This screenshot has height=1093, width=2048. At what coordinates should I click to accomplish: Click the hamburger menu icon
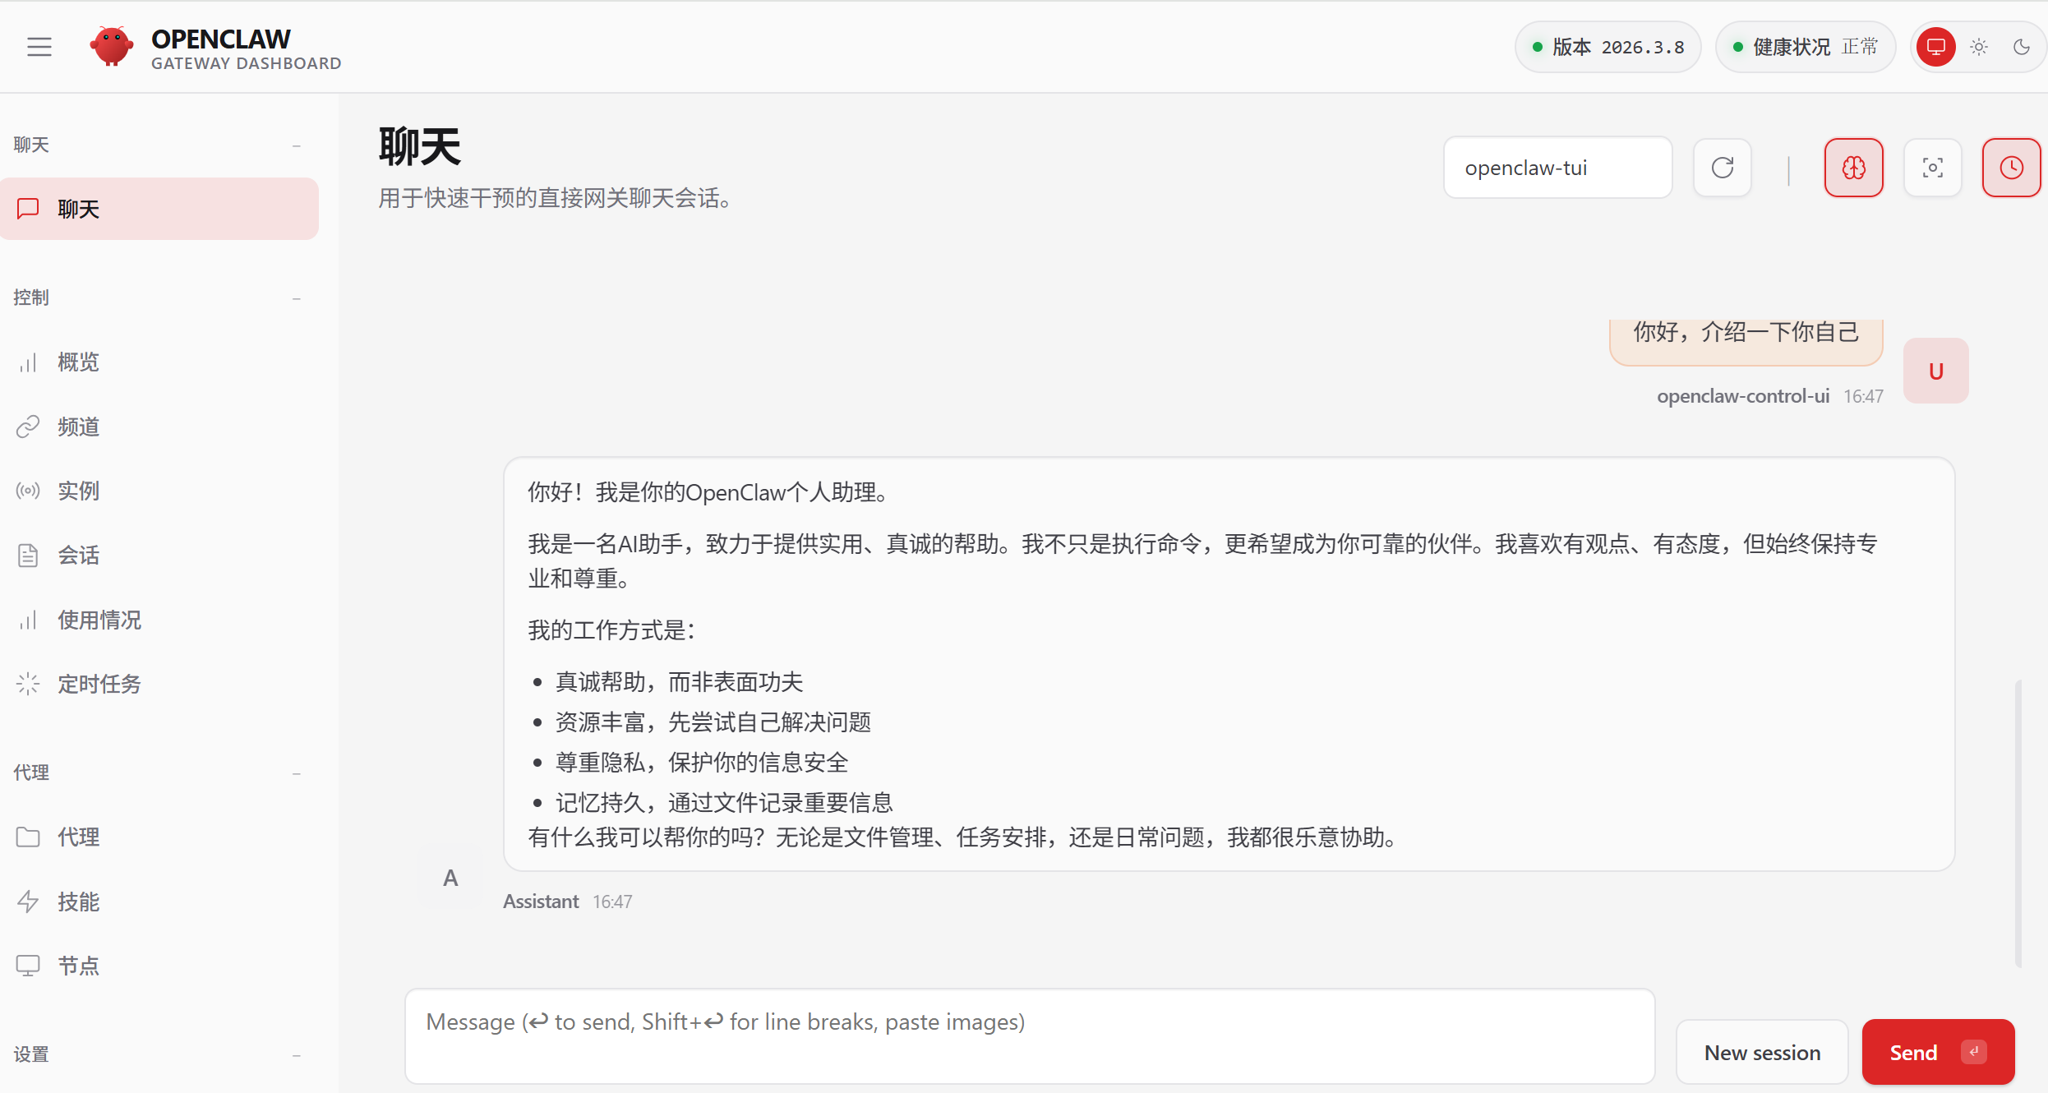coord(39,47)
